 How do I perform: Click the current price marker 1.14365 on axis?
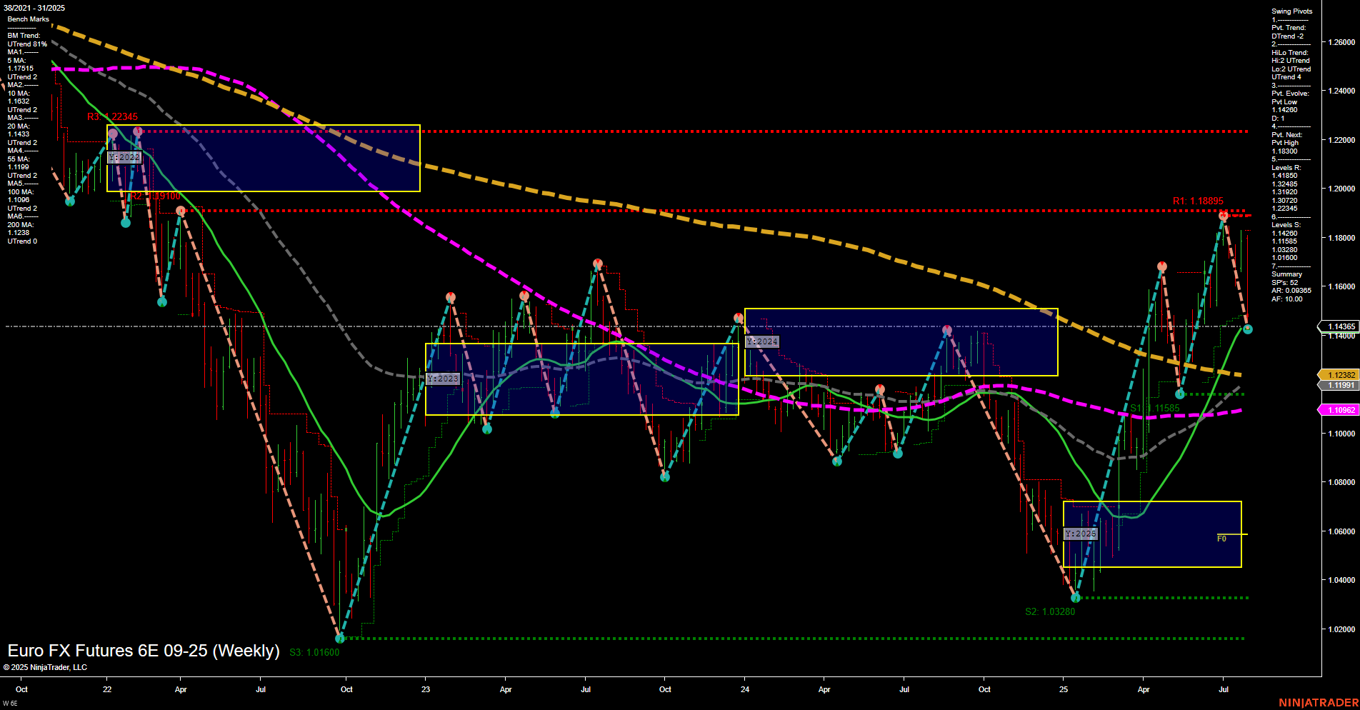click(1340, 326)
